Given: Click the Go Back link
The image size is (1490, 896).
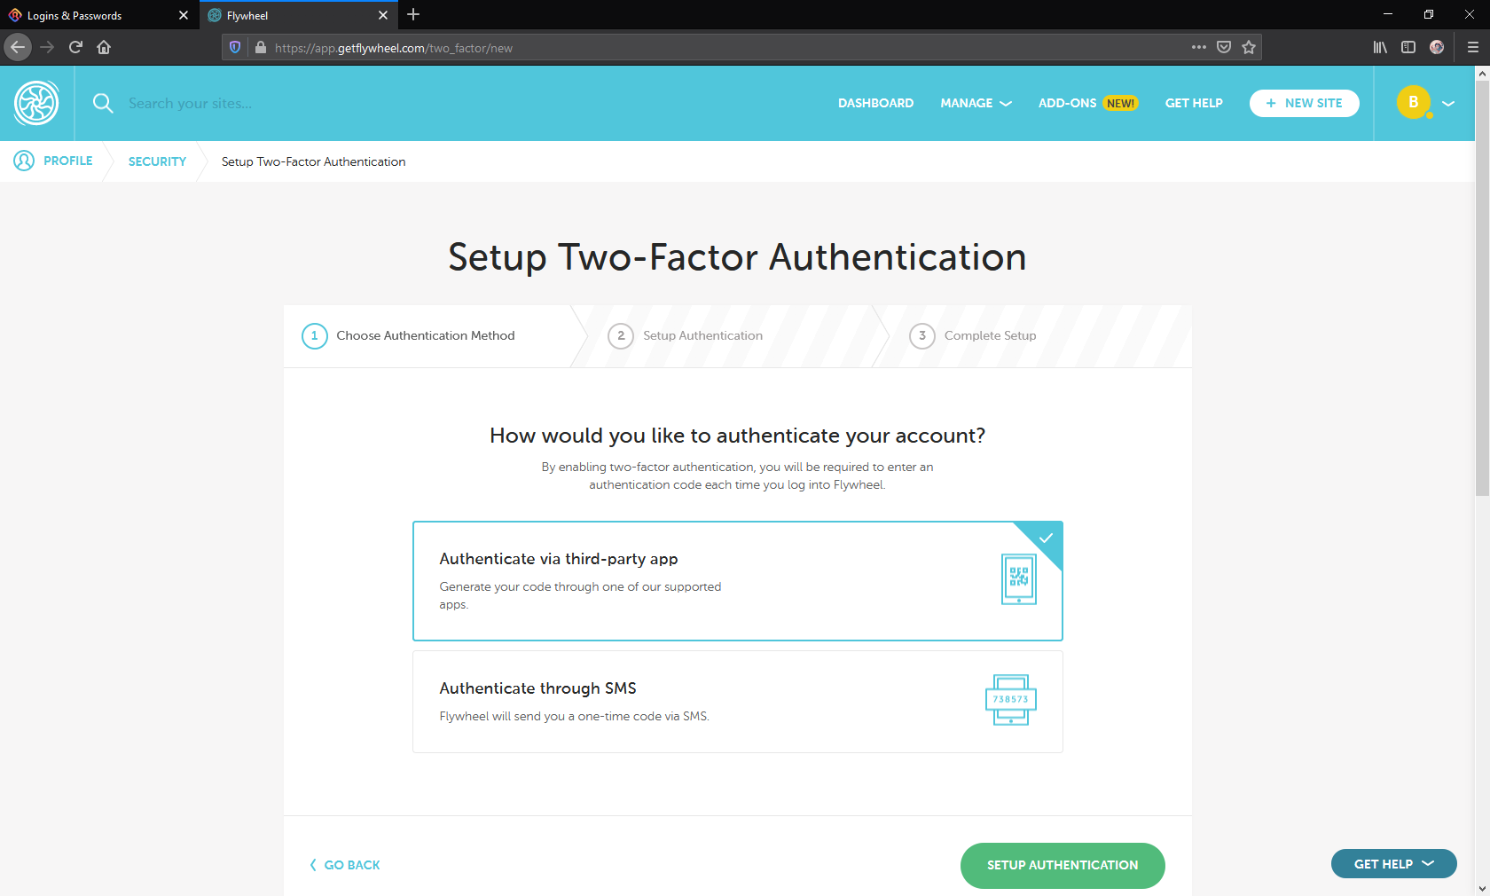Looking at the screenshot, I should (x=345, y=865).
